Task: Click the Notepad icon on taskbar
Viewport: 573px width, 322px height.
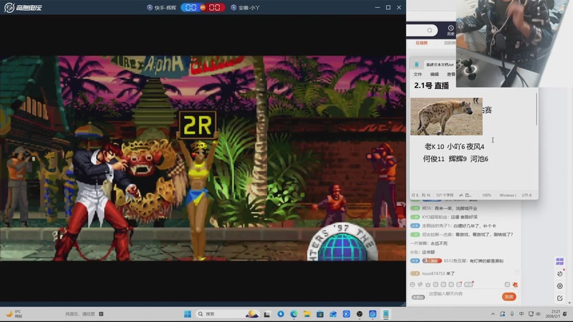Action: [x=385, y=314]
